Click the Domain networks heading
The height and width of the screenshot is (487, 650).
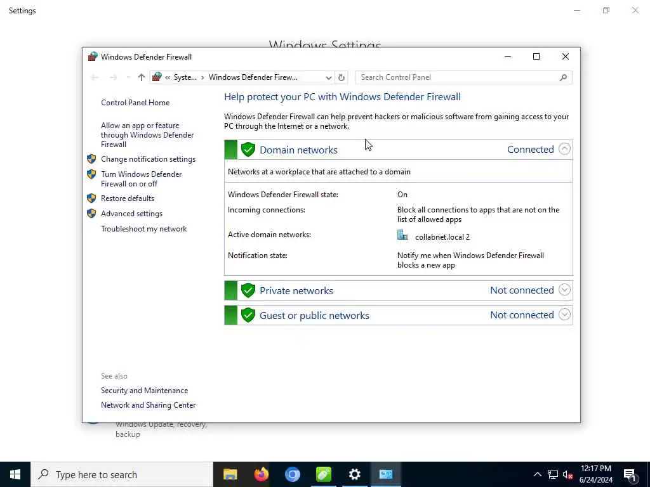tap(298, 150)
